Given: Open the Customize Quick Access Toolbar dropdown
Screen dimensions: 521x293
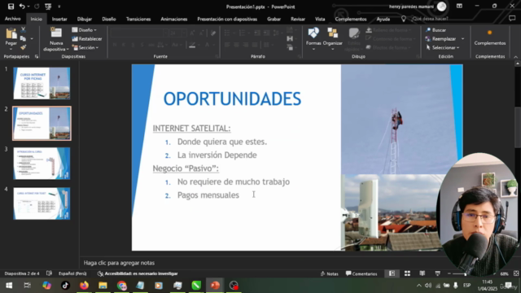Looking at the screenshot, I should click(x=59, y=7).
